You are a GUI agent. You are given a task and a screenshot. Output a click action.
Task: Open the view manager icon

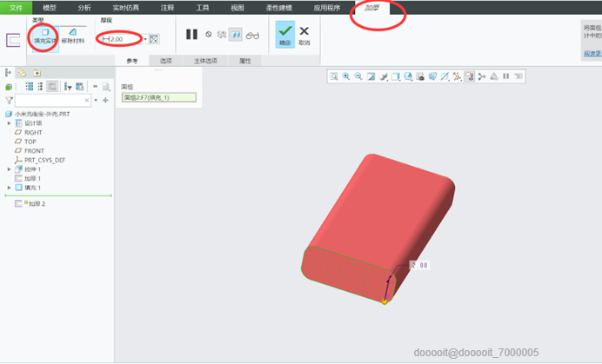click(x=420, y=76)
